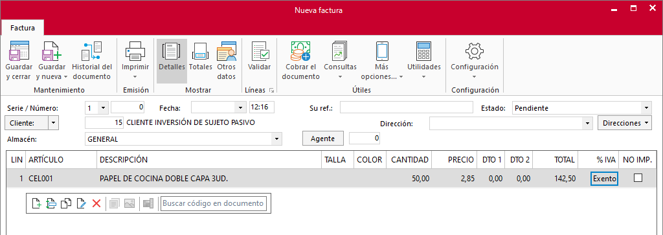This screenshot has height=235, width=663.
Task: Expand Consultas dropdown arrow
Action: click(x=340, y=77)
